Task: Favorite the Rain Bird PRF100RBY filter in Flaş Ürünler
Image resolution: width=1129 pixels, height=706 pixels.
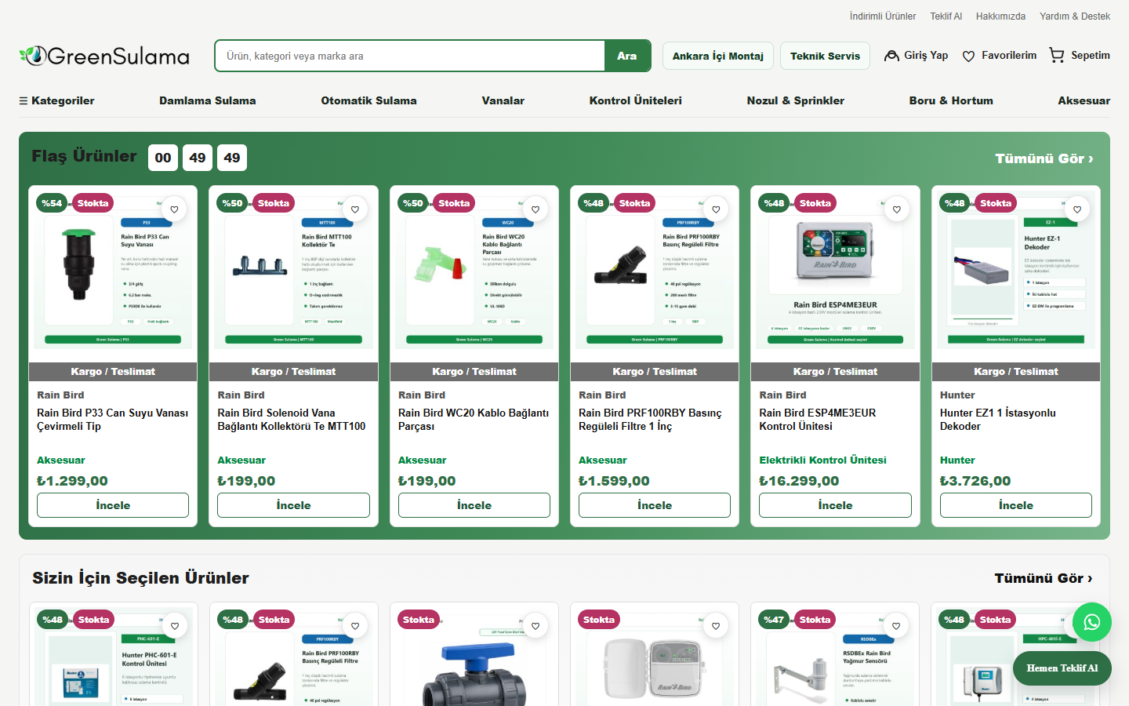Action: pyautogui.click(x=716, y=209)
